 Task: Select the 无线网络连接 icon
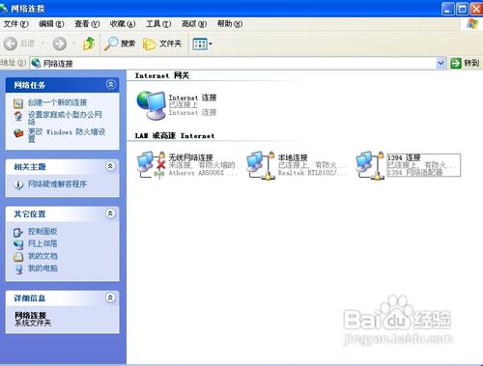pos(152,165)
